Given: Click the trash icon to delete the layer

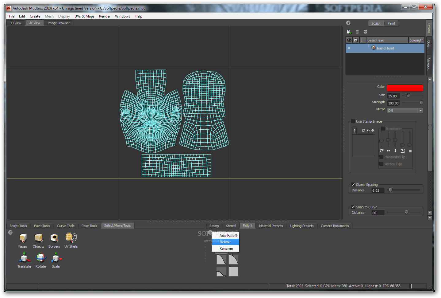Looking at the screenshot, I should coord(357,32).
